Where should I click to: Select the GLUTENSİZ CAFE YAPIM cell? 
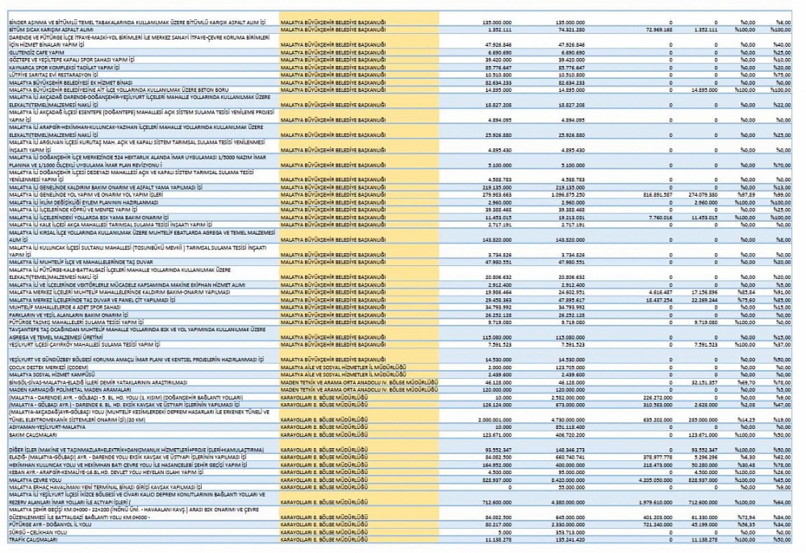click(x=36, y=52)
